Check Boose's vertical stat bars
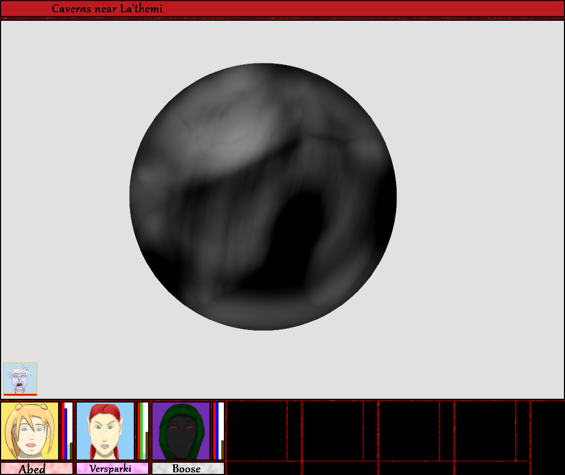This screenshot has height=475, width=565. 219,431
